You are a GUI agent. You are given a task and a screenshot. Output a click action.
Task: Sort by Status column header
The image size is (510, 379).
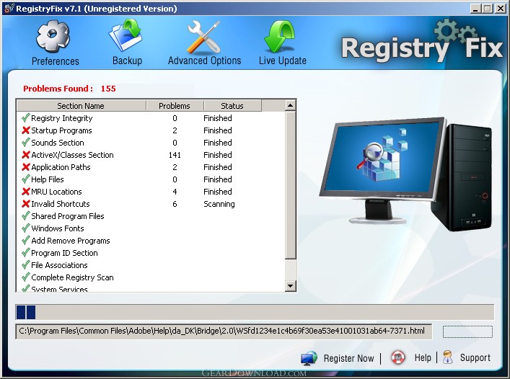232,106
